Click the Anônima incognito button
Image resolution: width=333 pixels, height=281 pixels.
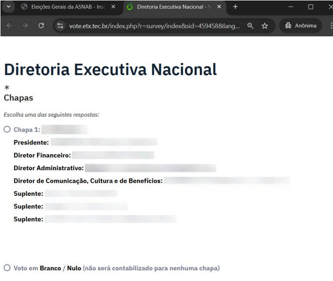point(297,26)
